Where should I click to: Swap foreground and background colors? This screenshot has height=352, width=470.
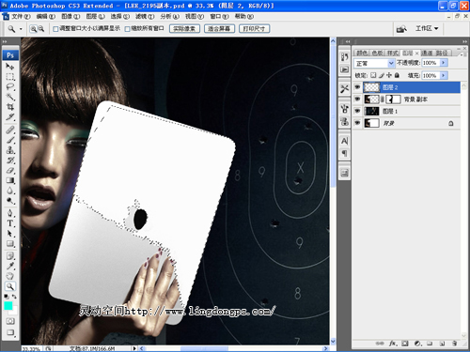[x=14, y=296]
